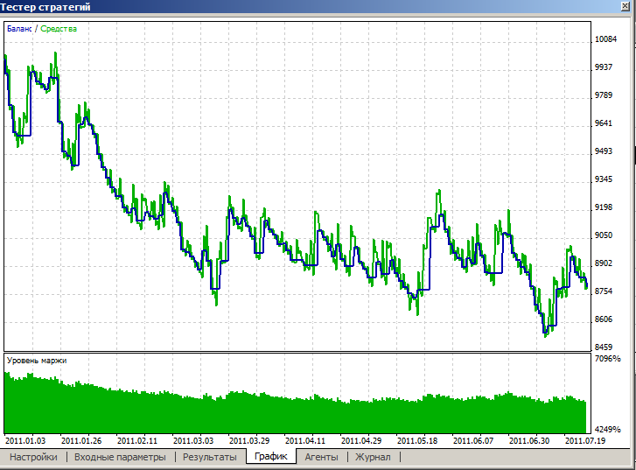Open the Журнал tab

pyautogui.click(x=373, y=457)
